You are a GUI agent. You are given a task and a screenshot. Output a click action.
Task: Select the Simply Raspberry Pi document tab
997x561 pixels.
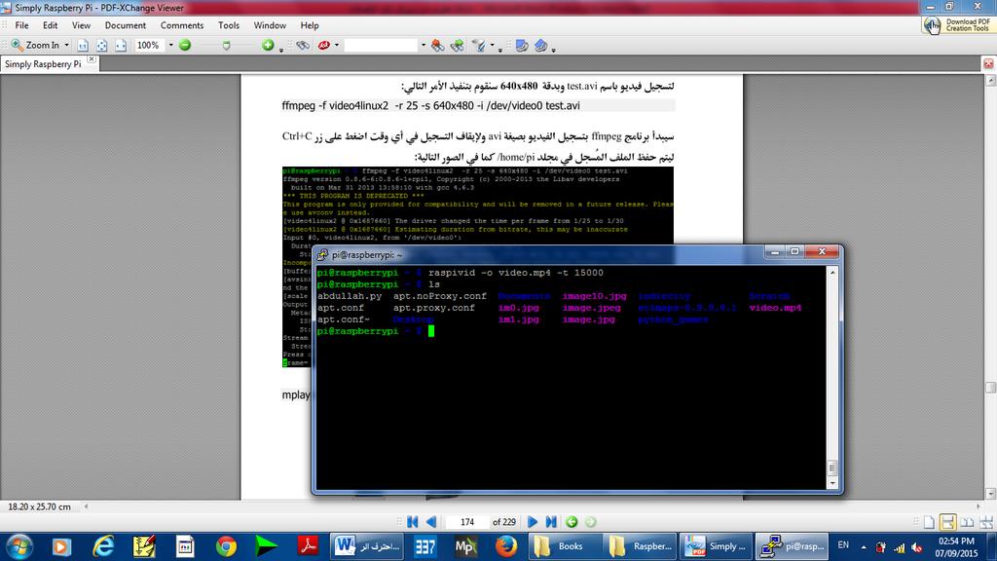pos(43,64)
